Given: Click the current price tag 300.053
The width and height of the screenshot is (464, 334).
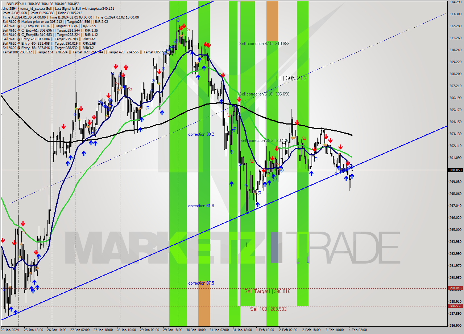Looking at the screenshot, I should [x=455, y=170].
